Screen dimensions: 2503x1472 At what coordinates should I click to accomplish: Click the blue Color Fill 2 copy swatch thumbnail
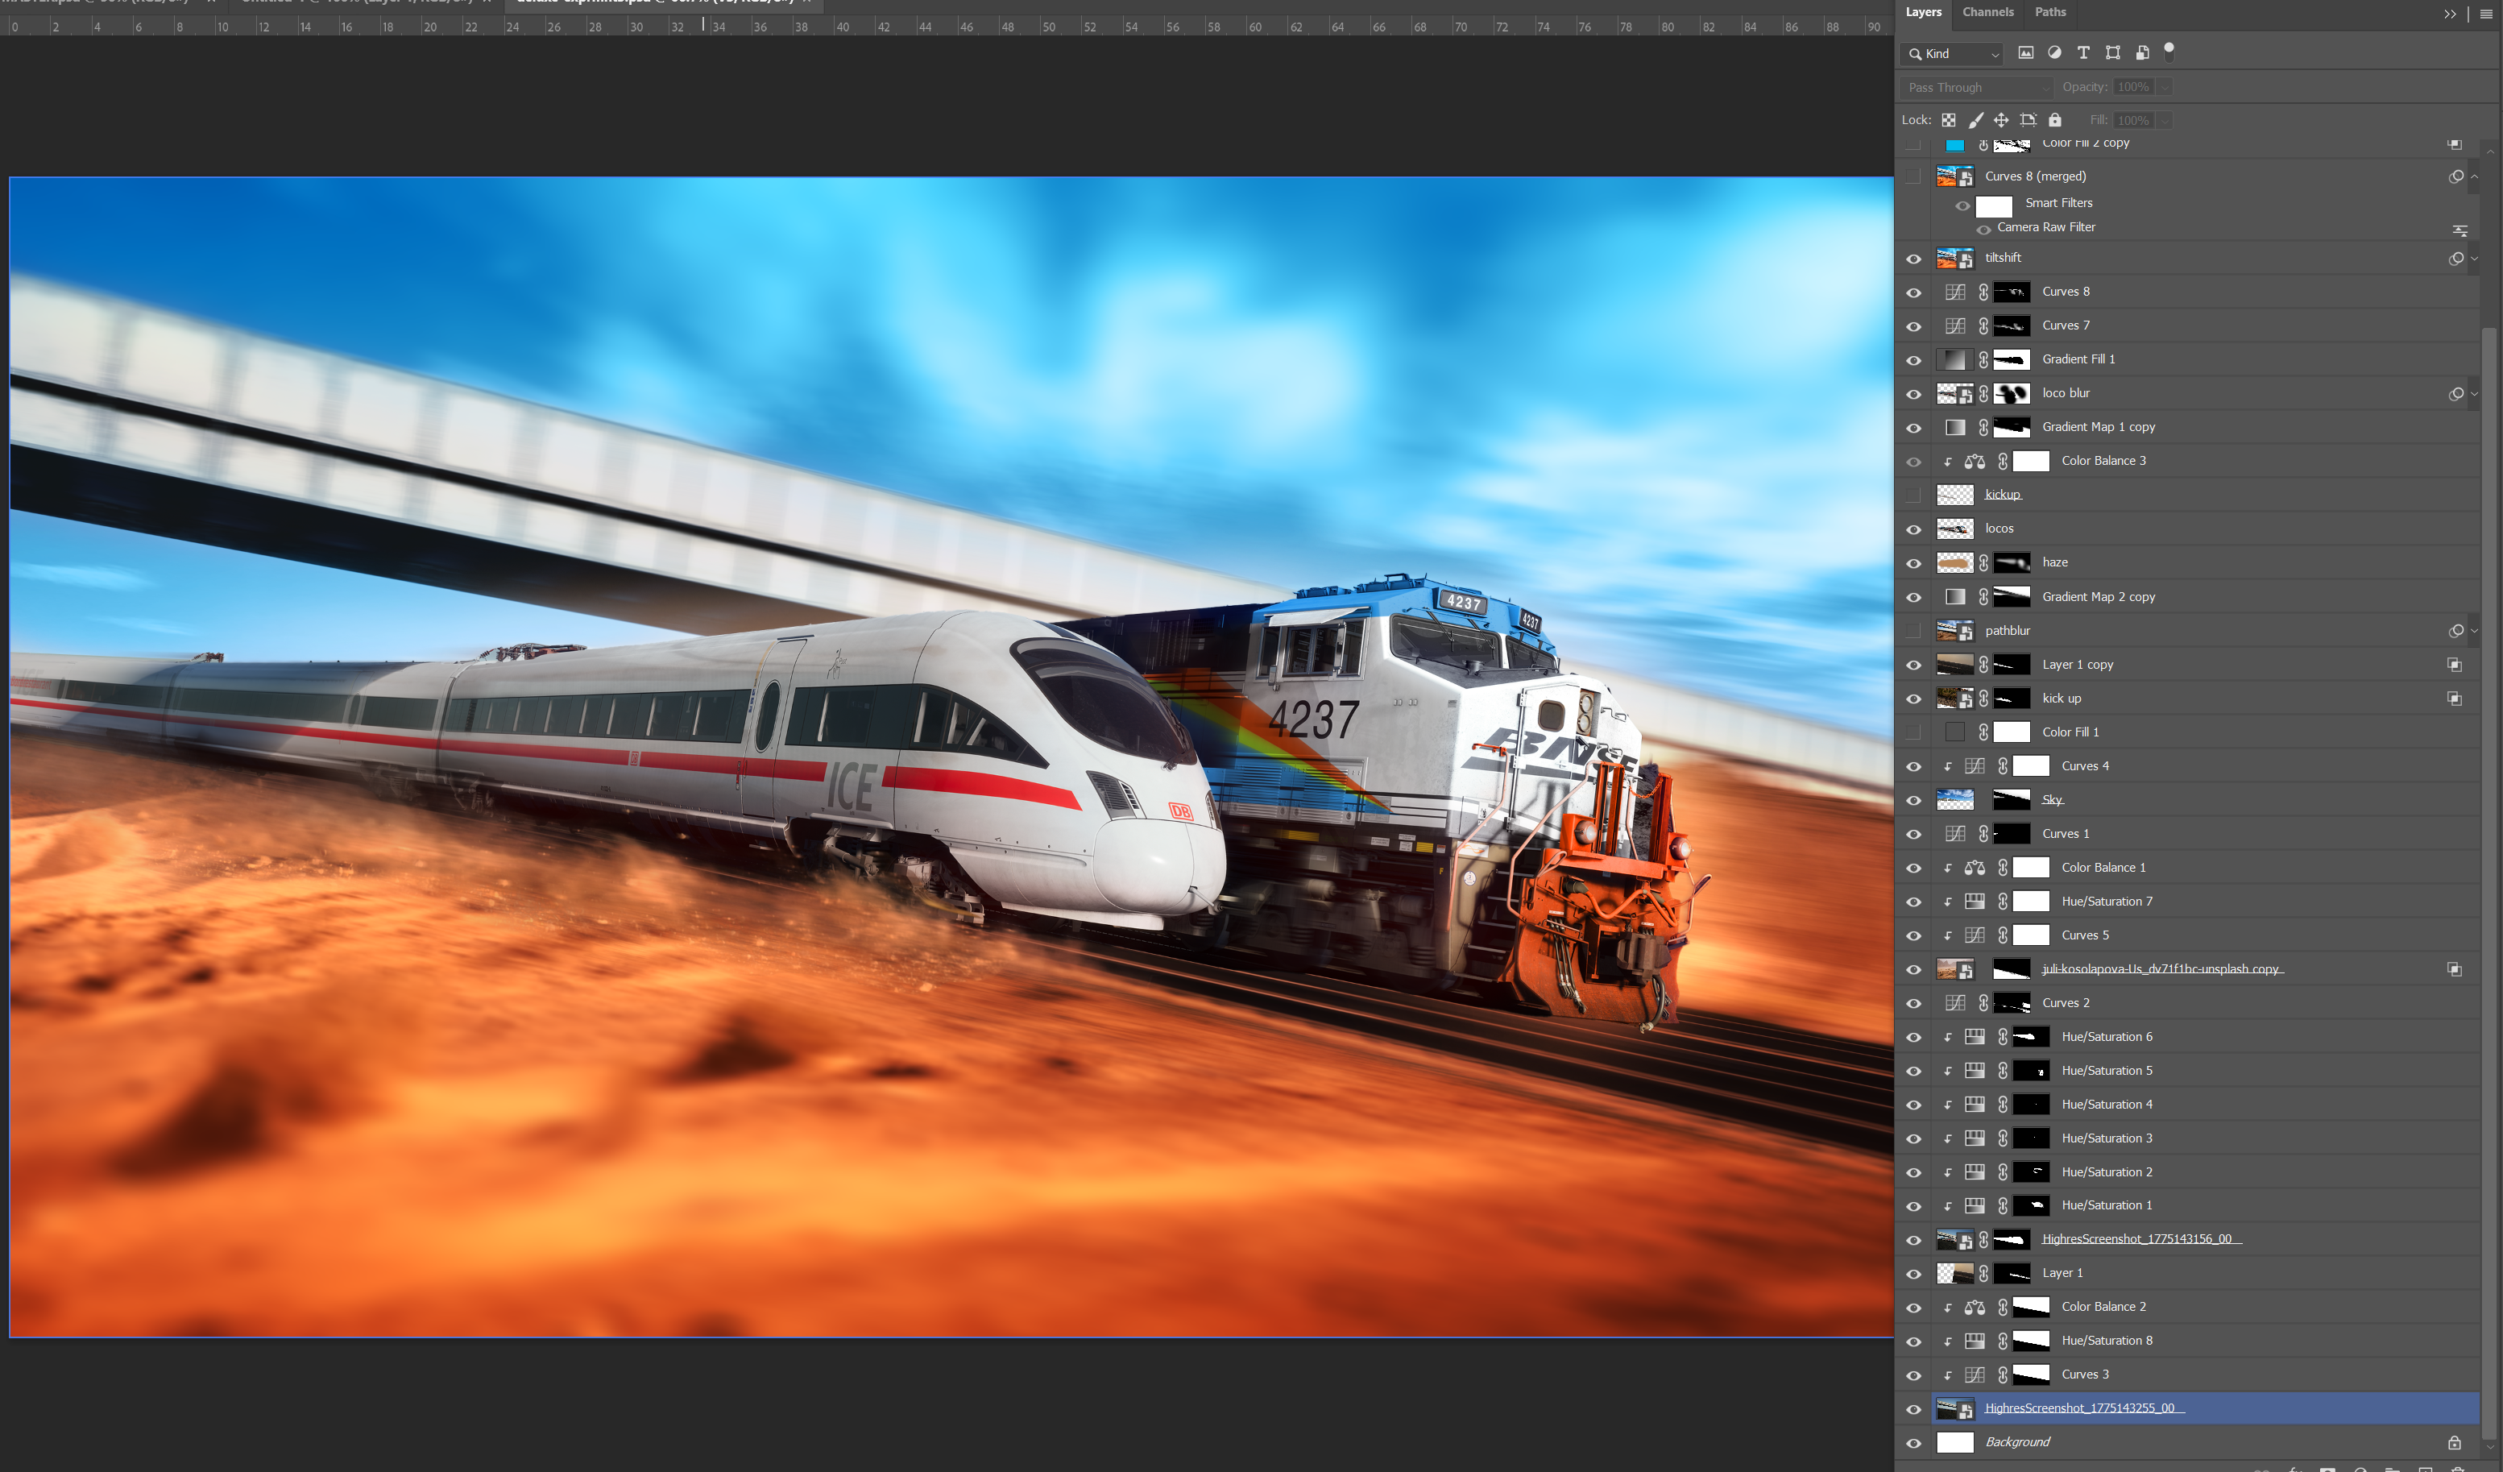point(1954,145)
